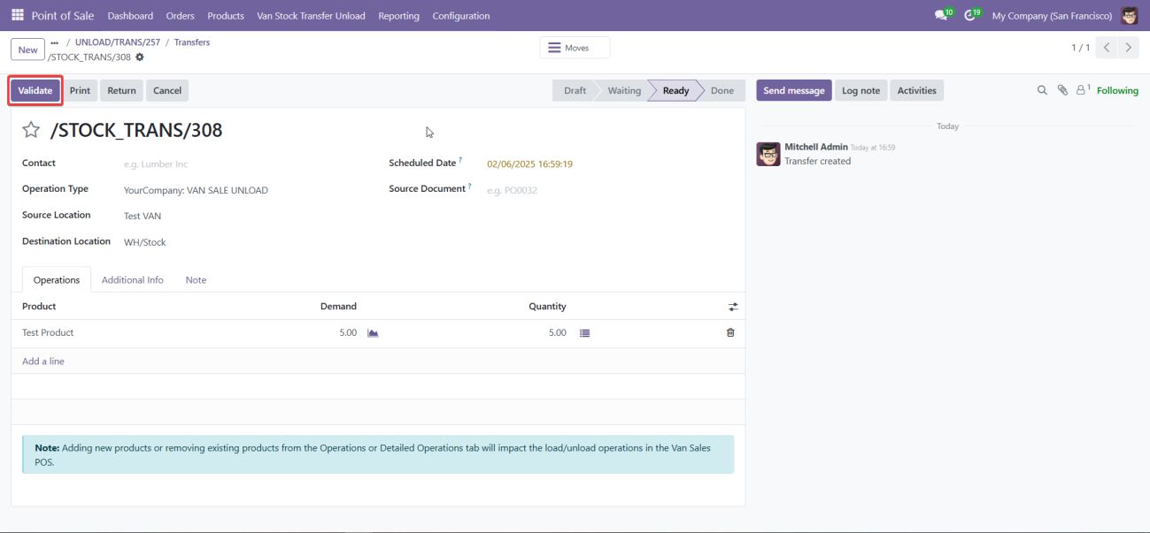Search messages with the magnifier icon in chatter
The height and width of the screenshot is (533, 1150).
pyautogui.click(x=1042, y=90)
